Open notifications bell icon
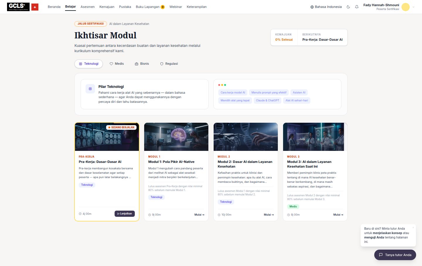 357,7
